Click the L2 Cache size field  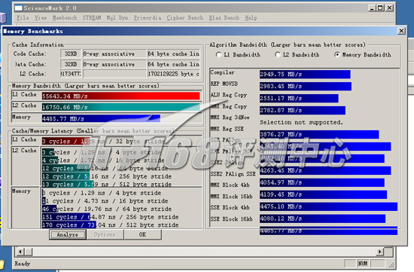(x=71, y=74)
